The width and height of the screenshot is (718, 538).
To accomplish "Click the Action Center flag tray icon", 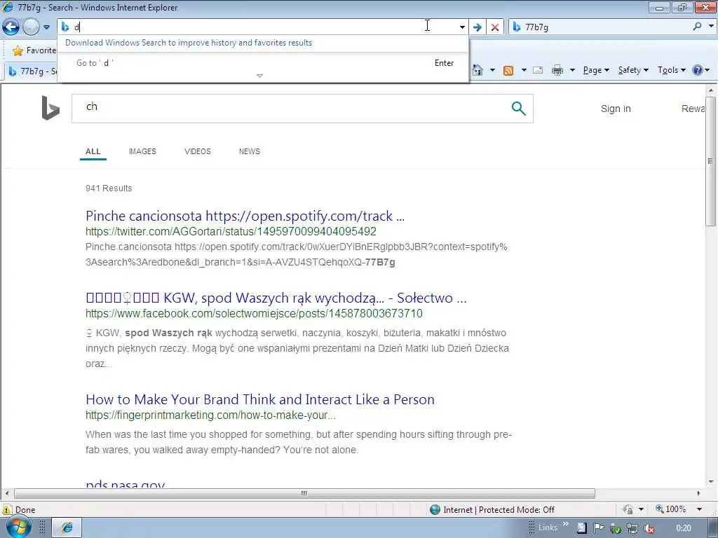I will 598,528.
